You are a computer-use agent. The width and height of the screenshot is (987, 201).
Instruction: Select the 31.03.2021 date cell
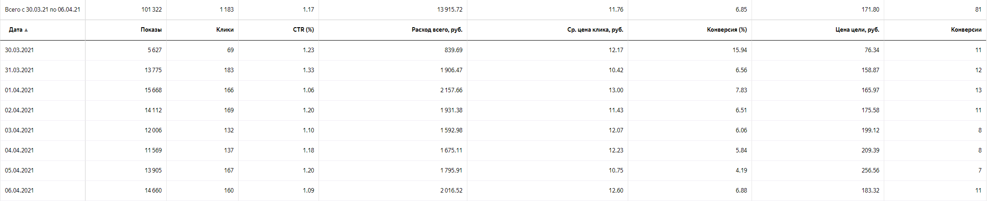click(x=19, y=70)
